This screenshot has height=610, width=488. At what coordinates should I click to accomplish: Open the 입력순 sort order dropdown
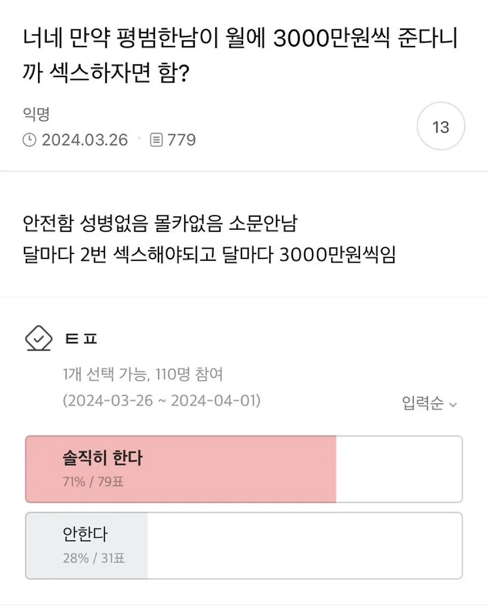click(x=423, y=403)
